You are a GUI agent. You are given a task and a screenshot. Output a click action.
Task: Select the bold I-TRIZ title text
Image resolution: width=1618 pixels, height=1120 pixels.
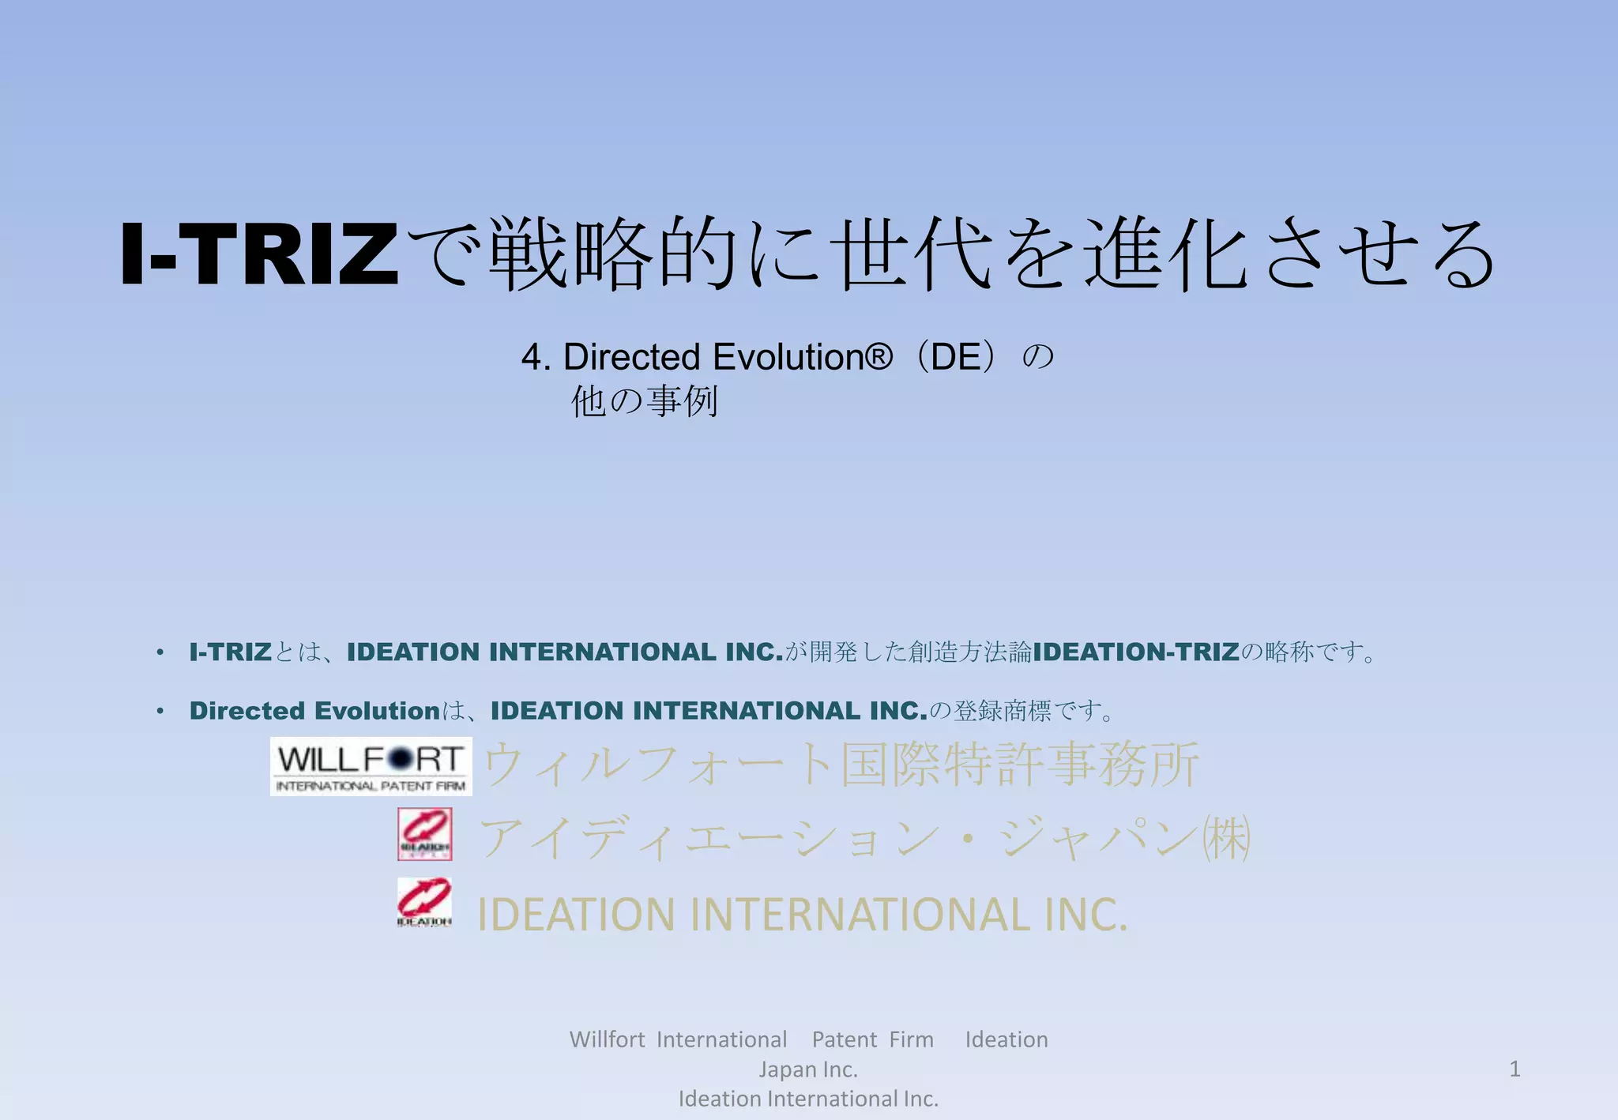259,254
